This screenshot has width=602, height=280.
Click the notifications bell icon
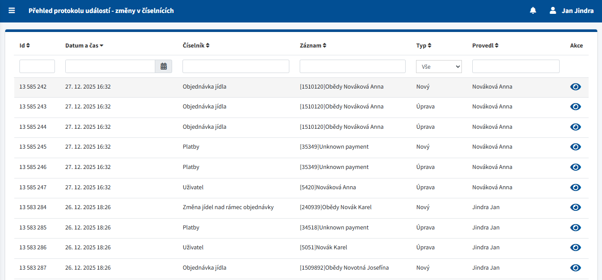coord(533,11)
